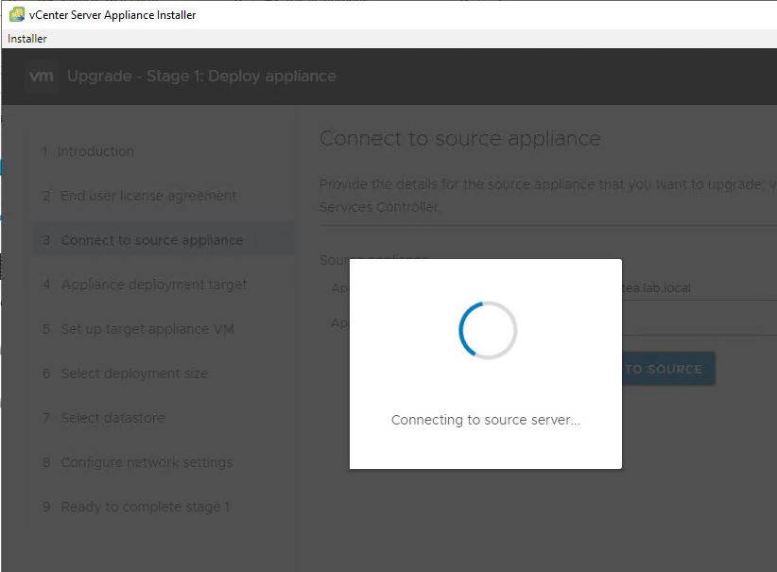Click the vCenter Server Appliance Installer window title
This screenshot has width=777, height=572.
(112, 14)
